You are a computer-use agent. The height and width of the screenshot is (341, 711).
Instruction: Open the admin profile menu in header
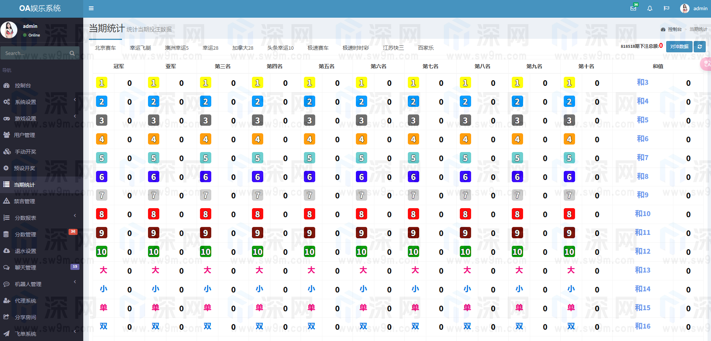point(694,8)
